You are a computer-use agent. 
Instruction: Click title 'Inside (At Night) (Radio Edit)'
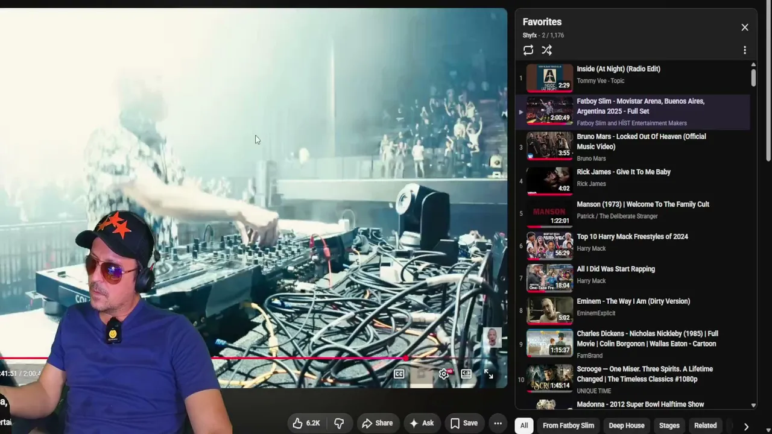pos(618,69)
